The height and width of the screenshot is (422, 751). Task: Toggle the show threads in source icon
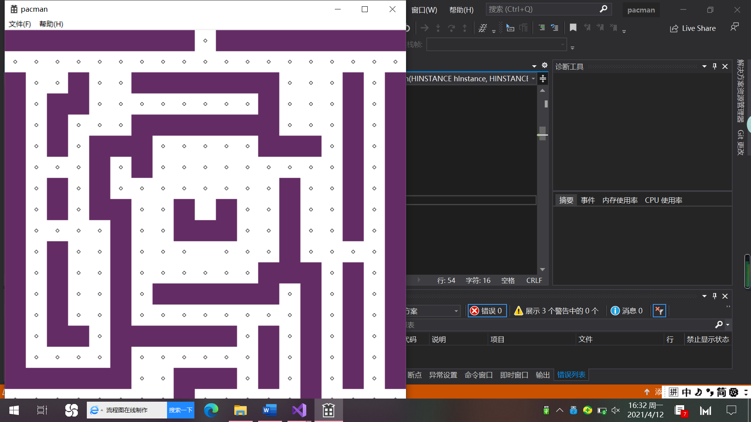pos(483,28)
